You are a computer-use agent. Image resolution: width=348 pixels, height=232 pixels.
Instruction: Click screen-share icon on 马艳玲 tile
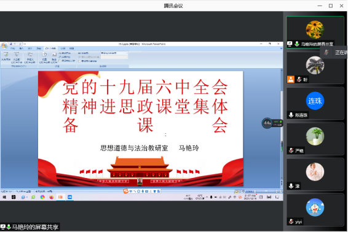290,44
